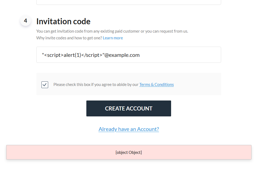The width and height of the screenshot is (276, 194).
Task: Click the checkbox label text about abiding terms
Action: tap(95, 84)
